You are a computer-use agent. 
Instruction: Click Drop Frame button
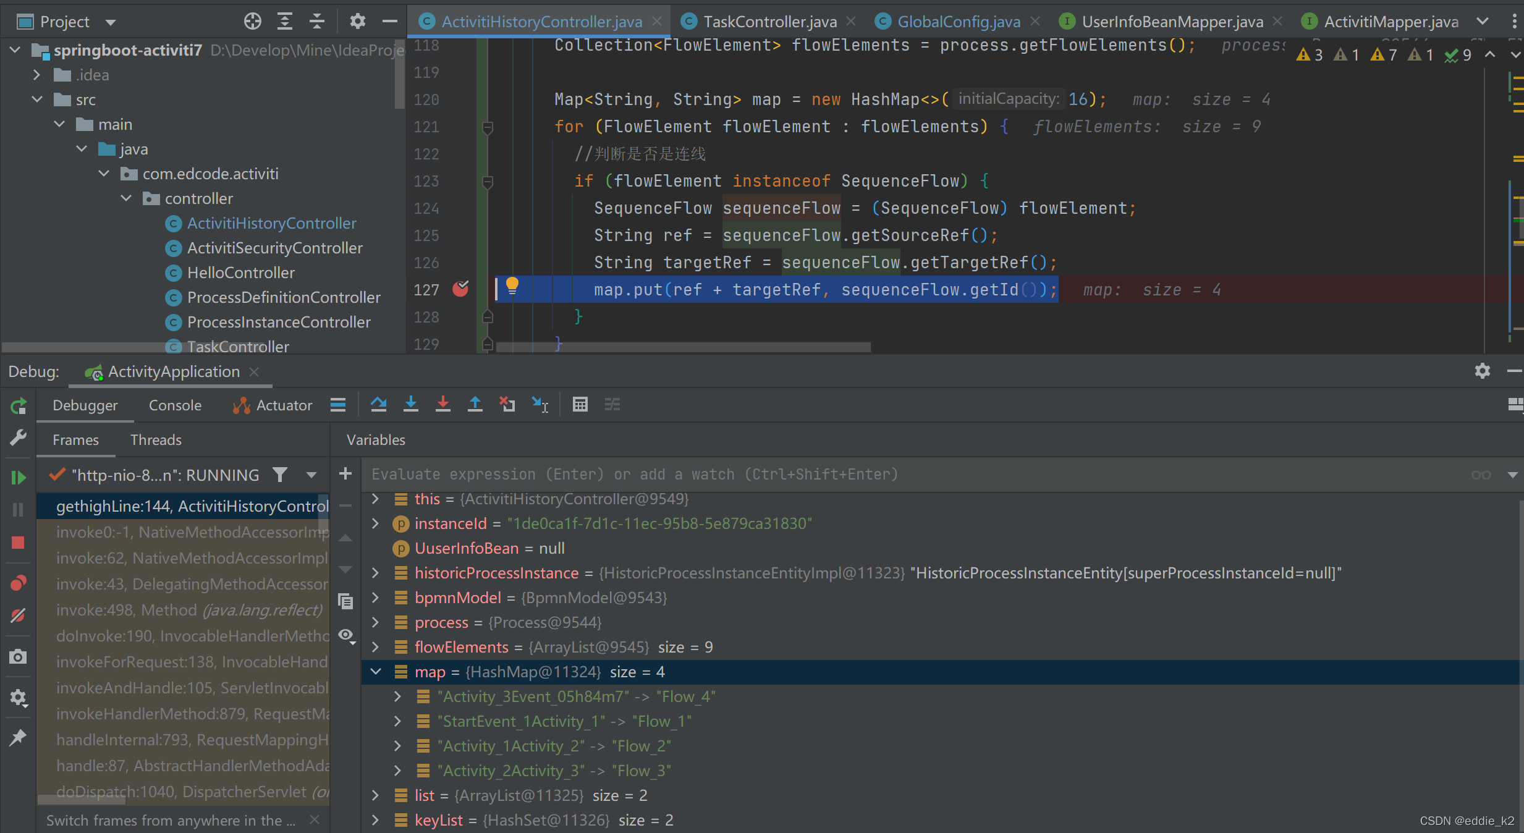pyautogui.click(x=507, y=405)
